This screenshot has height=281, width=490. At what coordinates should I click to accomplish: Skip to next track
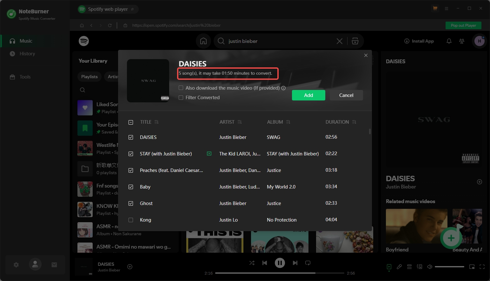click(295, 263)
